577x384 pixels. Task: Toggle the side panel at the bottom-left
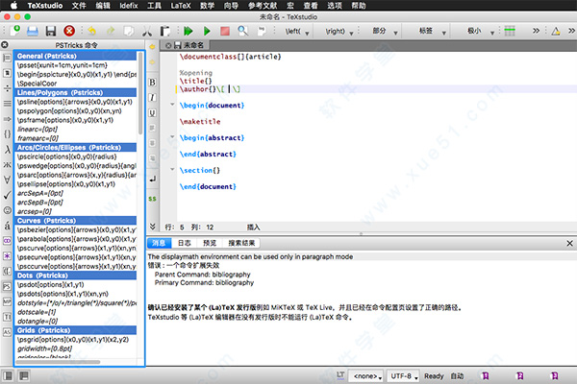point(8,376)
